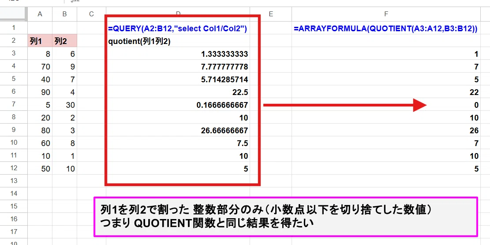This screenshot has width=490, height=245.
Task: Select column B header
Action: coord(64,14)
